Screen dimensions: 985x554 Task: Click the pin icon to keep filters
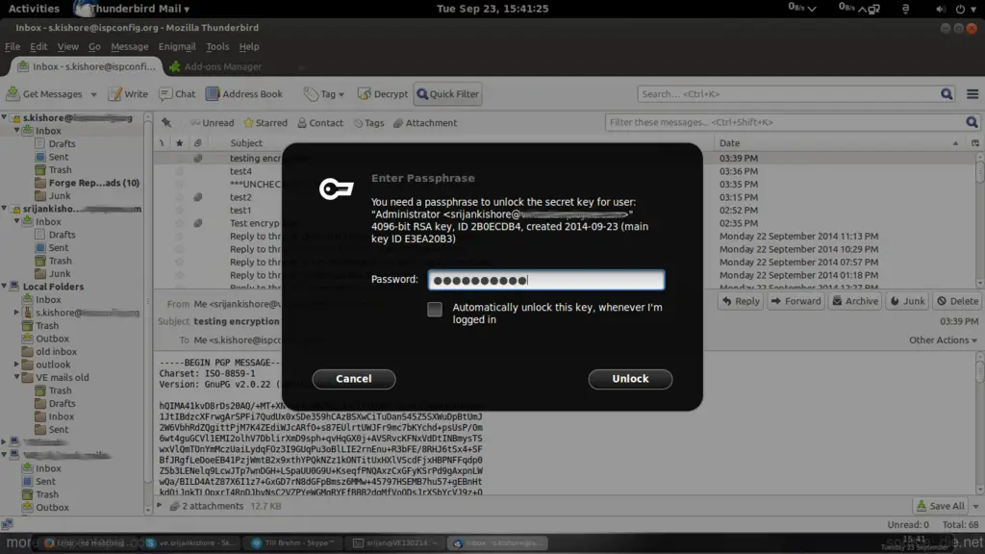166,122
